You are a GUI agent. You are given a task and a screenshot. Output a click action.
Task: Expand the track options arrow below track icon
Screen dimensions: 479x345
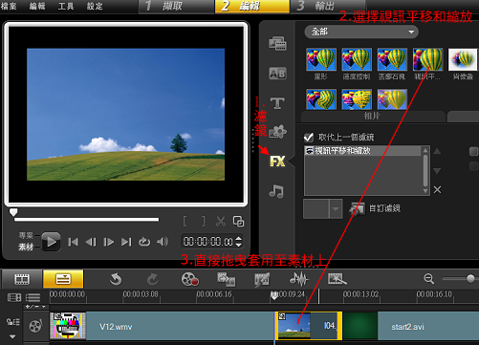(x=12, y=336)
